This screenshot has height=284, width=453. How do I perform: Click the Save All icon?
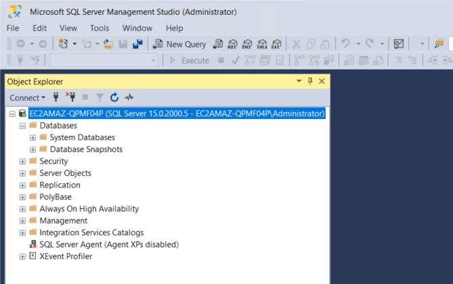137,44
